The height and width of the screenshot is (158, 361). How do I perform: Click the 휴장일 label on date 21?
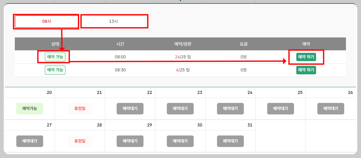click(80, 108)
